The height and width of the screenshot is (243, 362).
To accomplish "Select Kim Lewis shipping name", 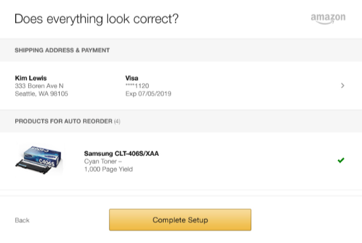I will click(30, 78).
